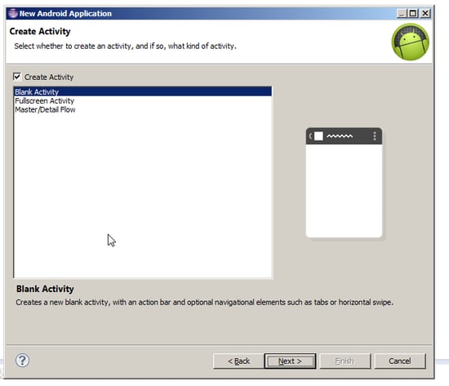Viewport: 449px width, 386px height.
Task: Cancel the New Android Application wizard
Action: (400, 361)
